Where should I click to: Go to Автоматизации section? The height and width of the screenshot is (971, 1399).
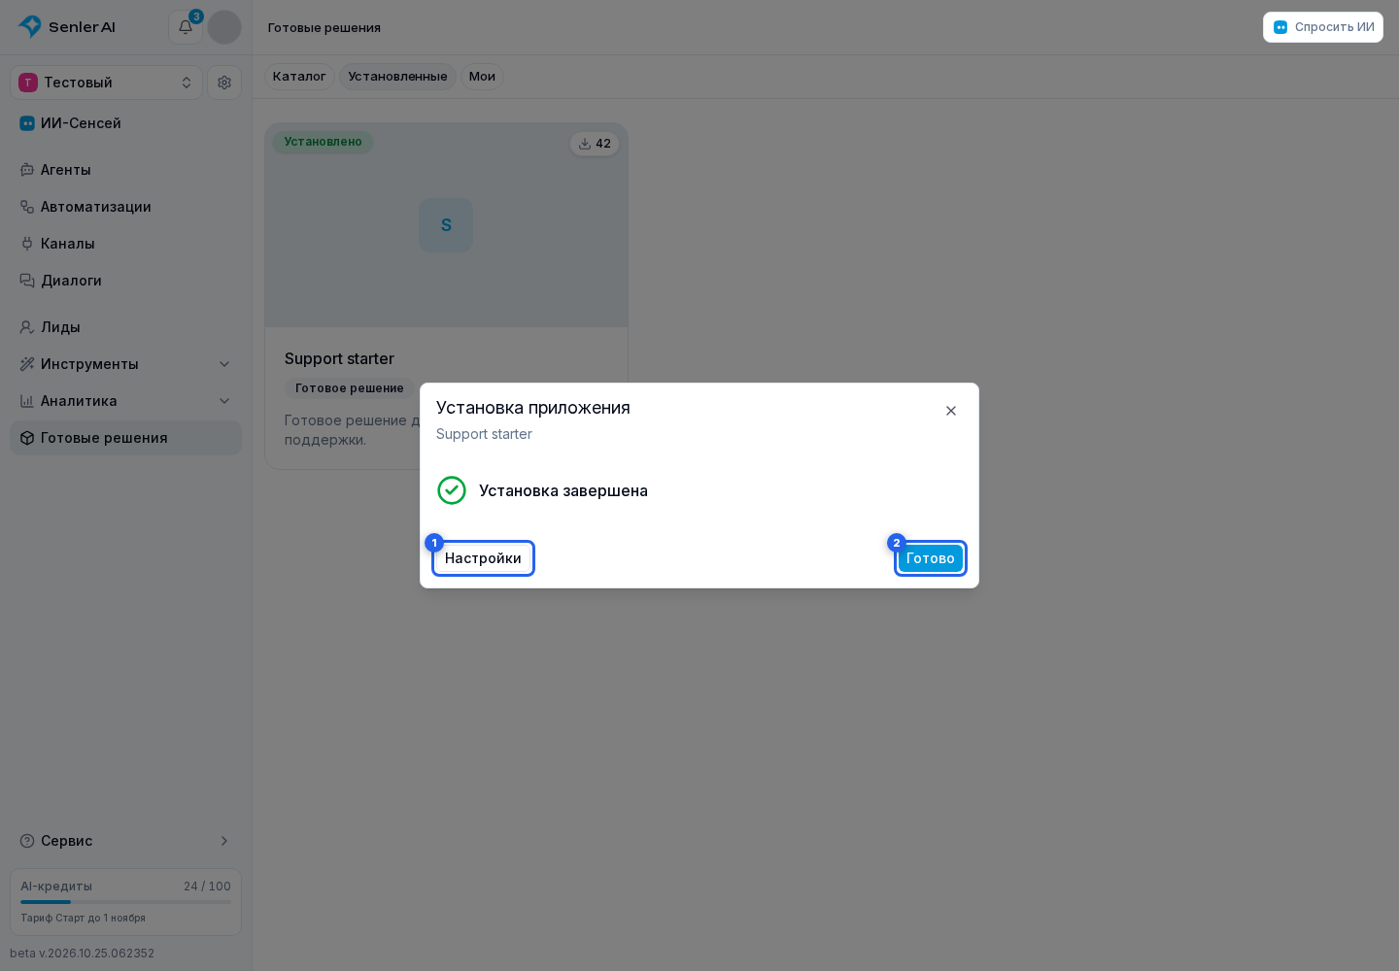[x=125, y=207]
